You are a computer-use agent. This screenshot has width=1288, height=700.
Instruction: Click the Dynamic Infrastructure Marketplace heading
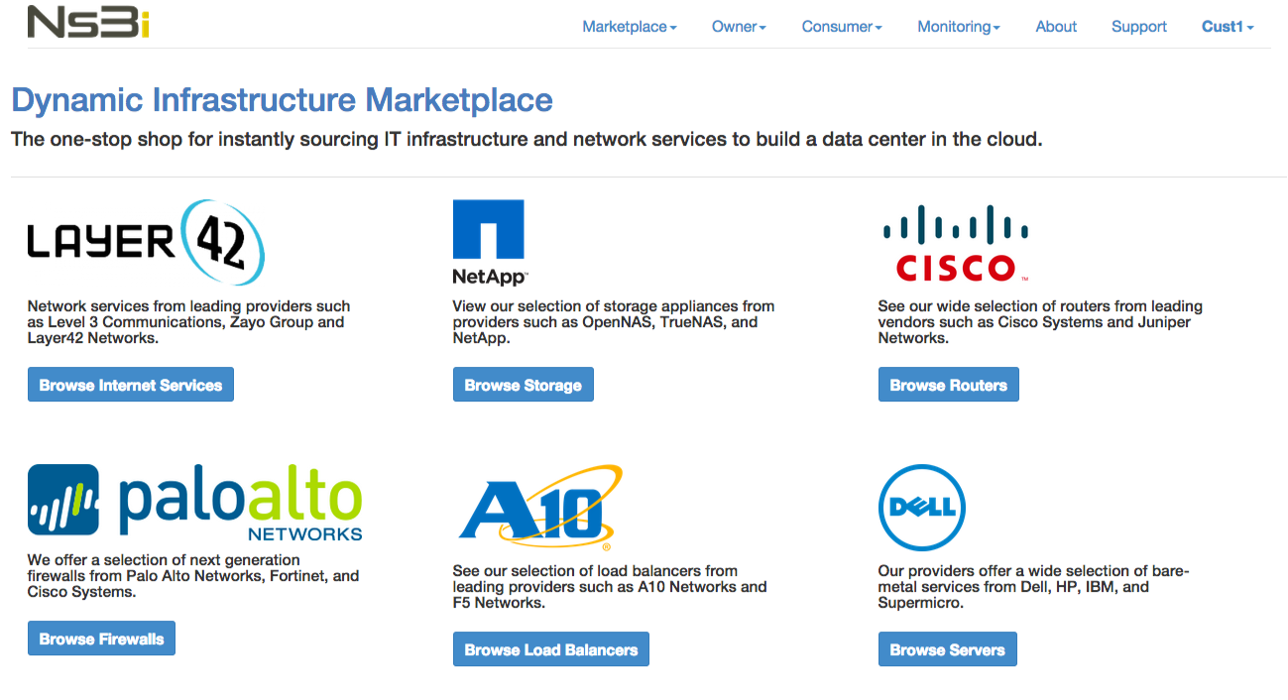[283, 100]
